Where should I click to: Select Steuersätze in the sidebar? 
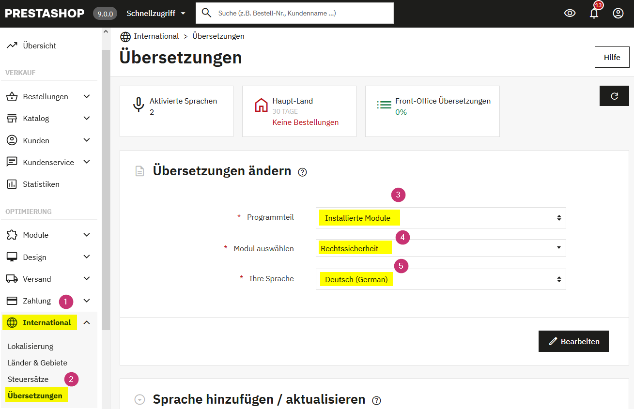[28, 379]
